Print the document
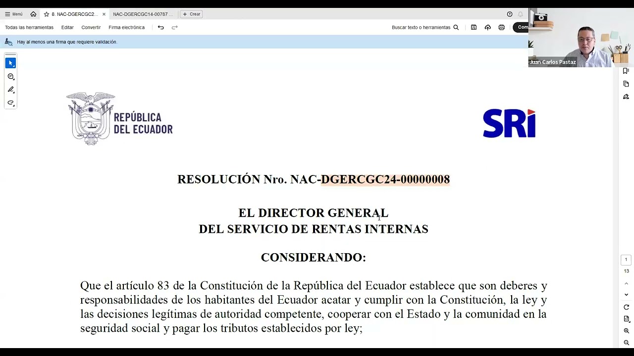 (502, 28)
